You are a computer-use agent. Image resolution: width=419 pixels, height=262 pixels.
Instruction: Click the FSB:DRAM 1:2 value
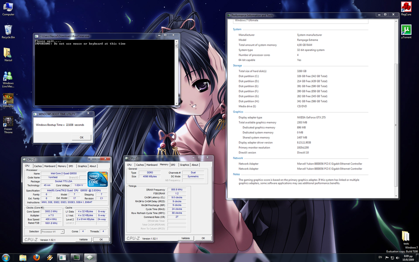[x=177, y=194]
